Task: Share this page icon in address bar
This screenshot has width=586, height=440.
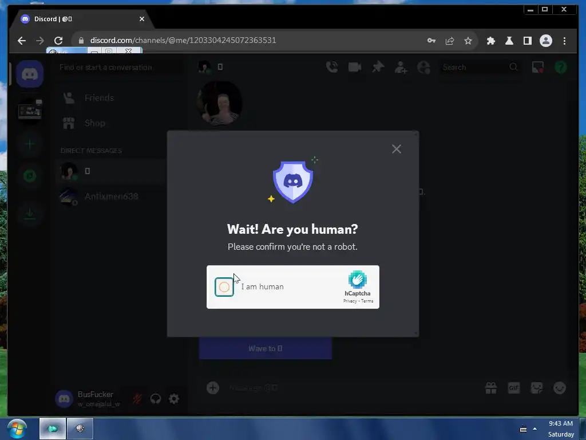Action: (x=450, y=41)
